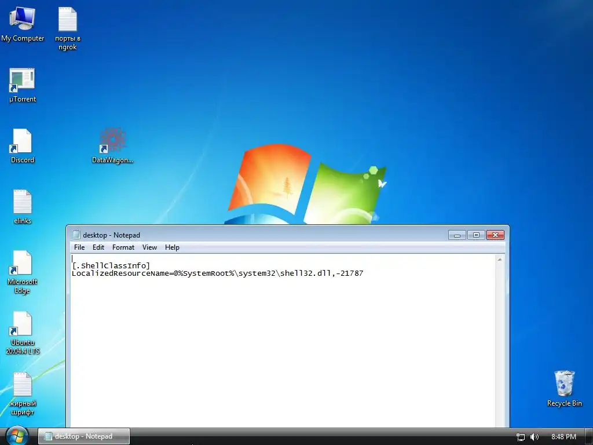
Task: Select the жирный шрифт text file
Action: [x=23, y=393]
